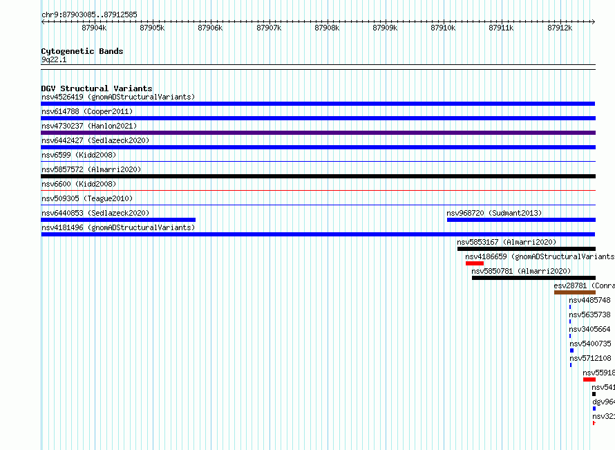Click the DGV Structural Variants track heading
This screenshot has height=450, width=615.
(x=97, y=88)
